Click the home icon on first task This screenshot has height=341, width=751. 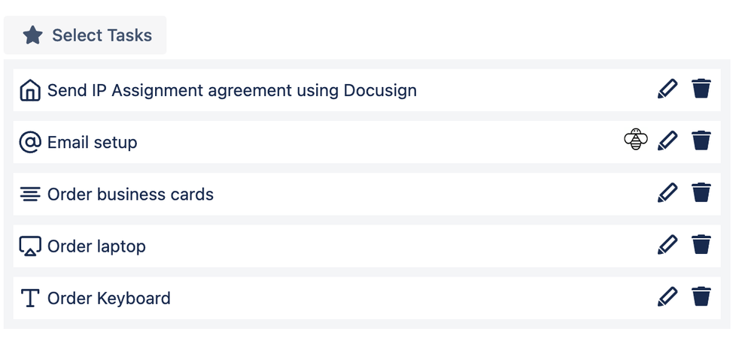pyautogui.click(x=30, y=90)
